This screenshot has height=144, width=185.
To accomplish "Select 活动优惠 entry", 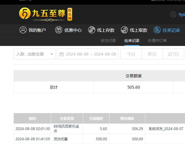I will pos(61,139).
